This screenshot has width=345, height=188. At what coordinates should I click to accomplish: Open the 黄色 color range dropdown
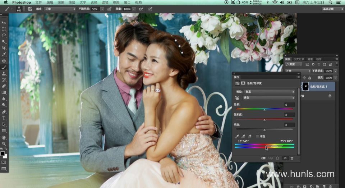tap(268, 97)
